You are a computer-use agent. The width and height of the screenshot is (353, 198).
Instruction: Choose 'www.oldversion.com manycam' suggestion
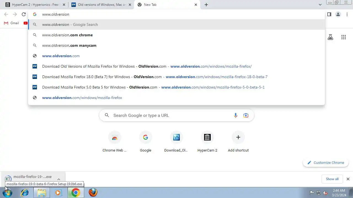(x=176, y=45)
